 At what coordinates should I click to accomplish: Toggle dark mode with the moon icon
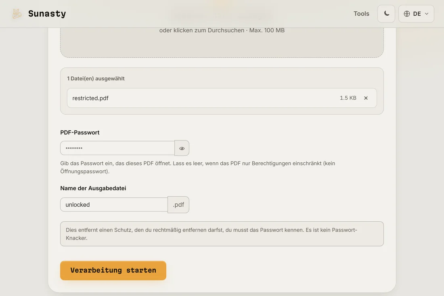point(386,14)
